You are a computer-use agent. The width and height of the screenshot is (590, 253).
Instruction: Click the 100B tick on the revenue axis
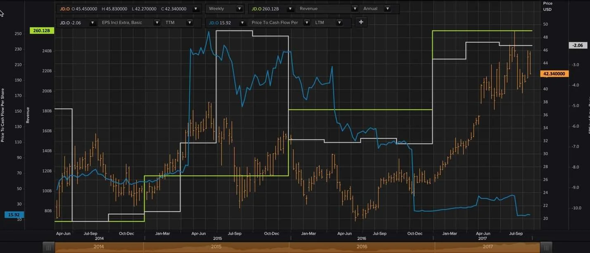(47, 191)
